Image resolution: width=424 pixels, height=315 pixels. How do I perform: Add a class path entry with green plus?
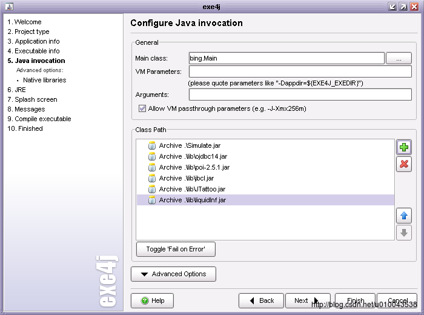click(x=404, y=147)
